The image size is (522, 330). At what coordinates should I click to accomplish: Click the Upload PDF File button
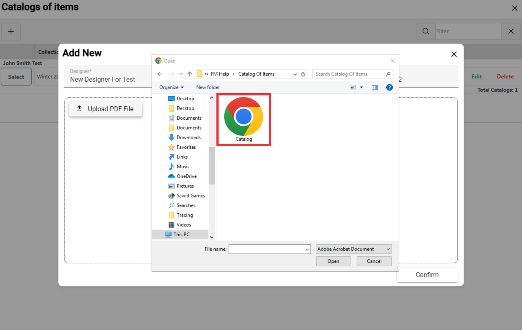105,109
